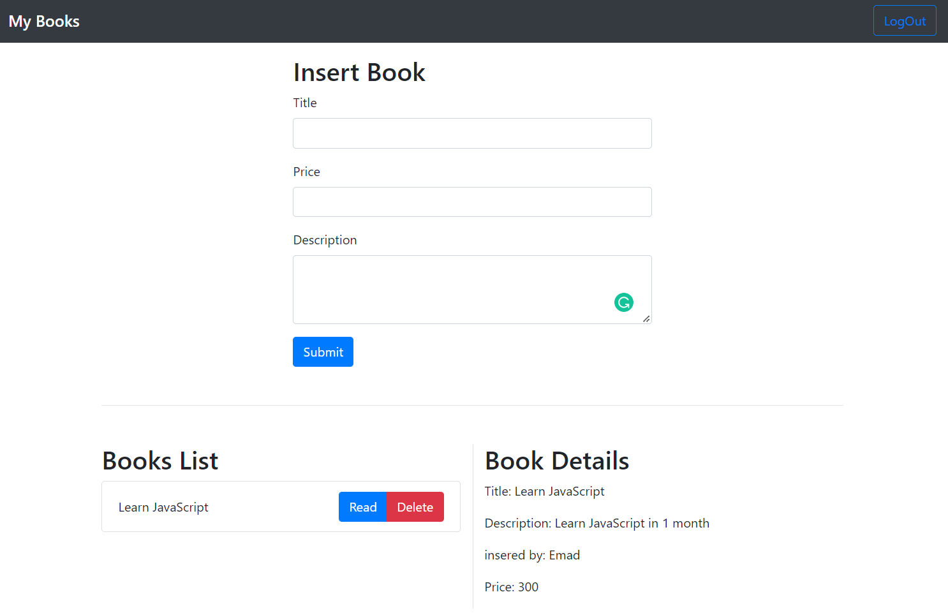The width and height of the screenshot is (948, 613).
Task: Click the Description detail line about 1 month
Action: (x=596, y=523)
